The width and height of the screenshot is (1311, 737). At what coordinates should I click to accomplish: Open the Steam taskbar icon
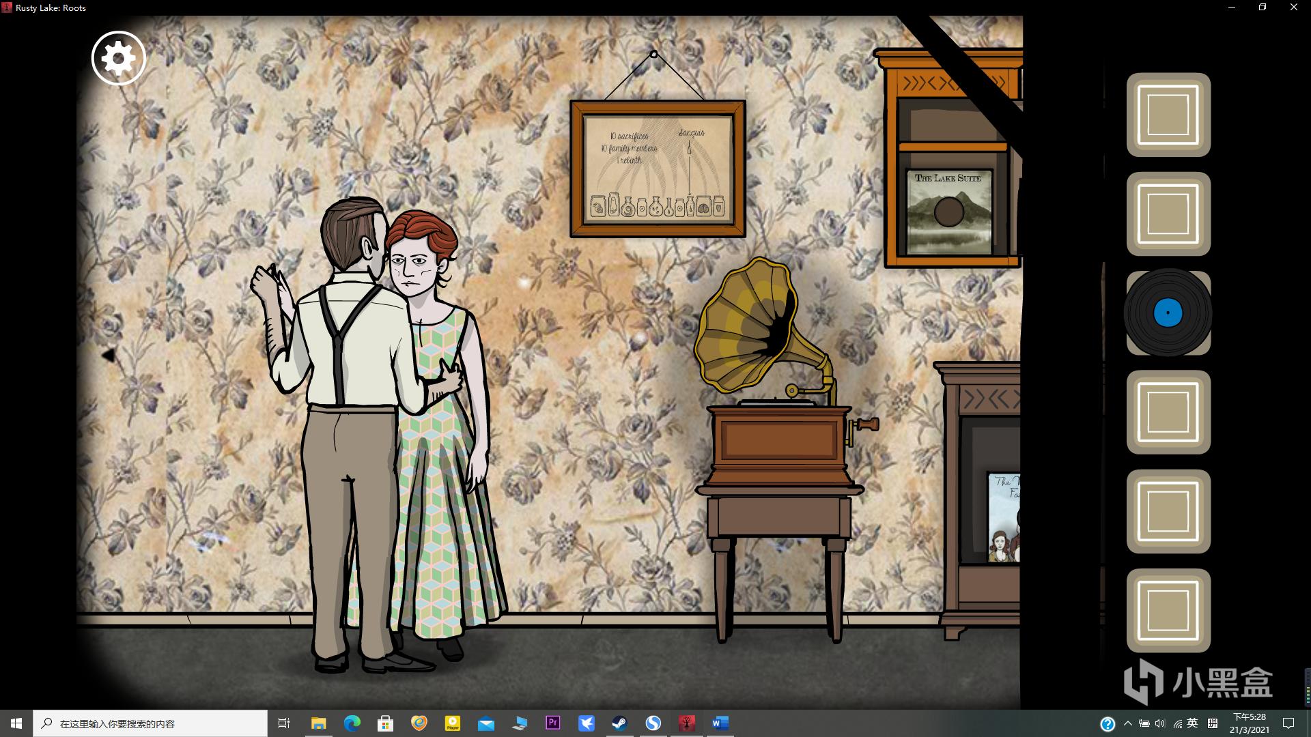point(619,723)
